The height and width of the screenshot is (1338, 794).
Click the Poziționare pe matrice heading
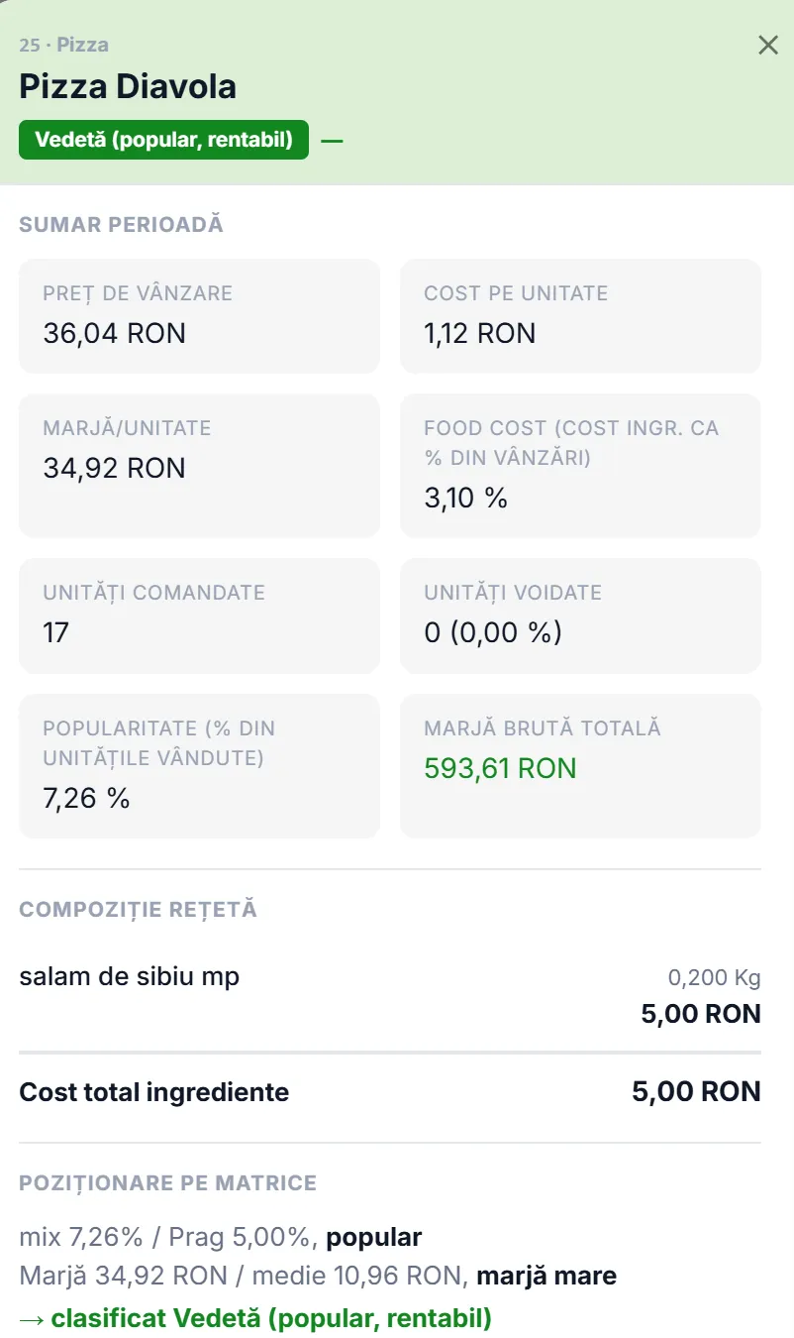(x=167, y=1183)
